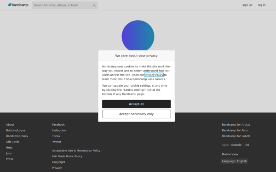Open Acceptable Use & Moderation Policy link
The image size is (276, 172).
tap(76, 150)
